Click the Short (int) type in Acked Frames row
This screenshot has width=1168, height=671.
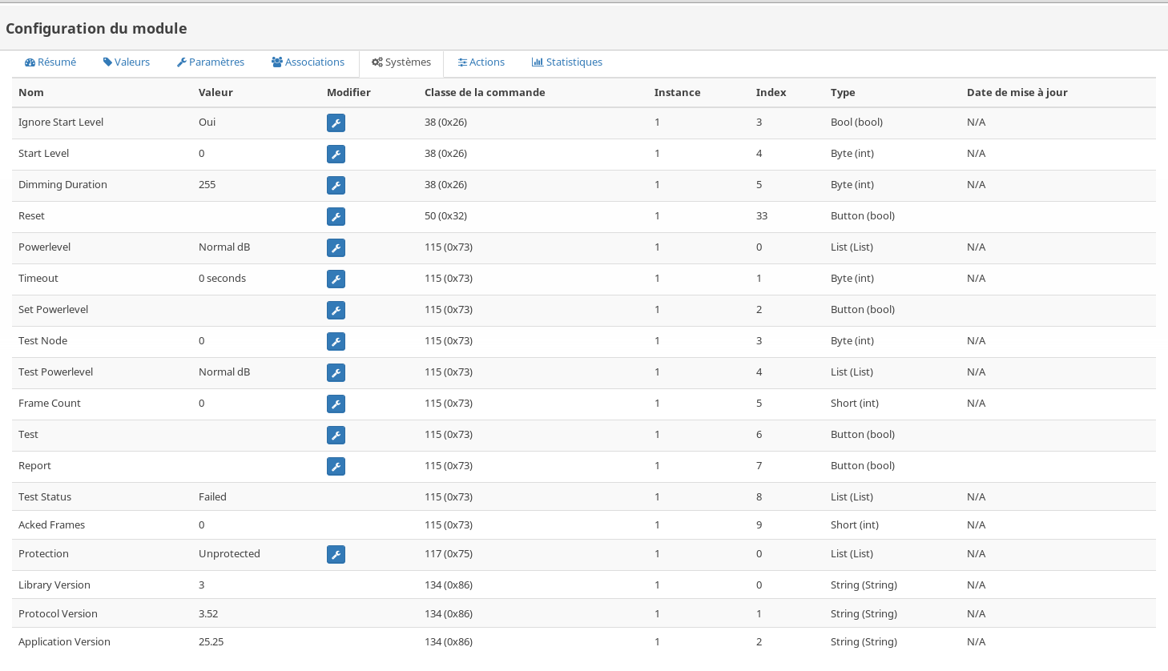pyautogui.click(x=855, y=525)
